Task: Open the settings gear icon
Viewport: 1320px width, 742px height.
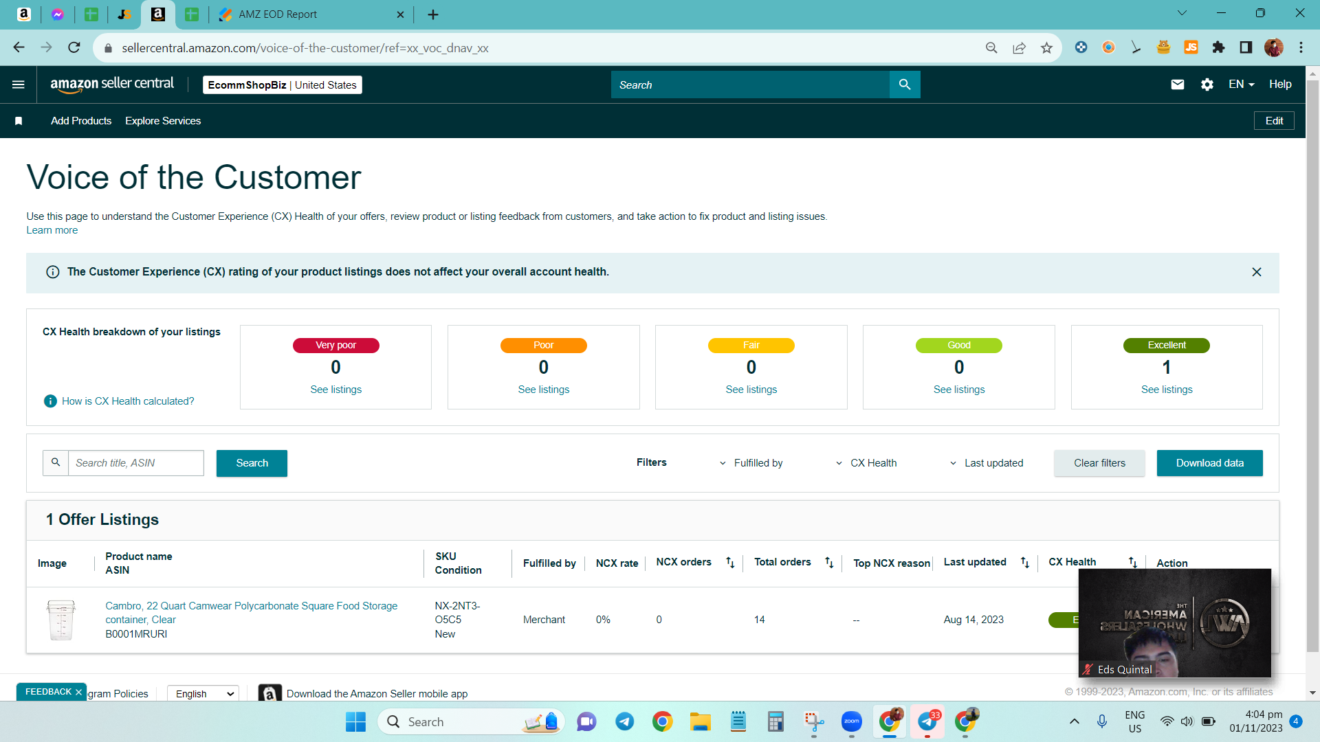Action: (x=1207, y=85)
